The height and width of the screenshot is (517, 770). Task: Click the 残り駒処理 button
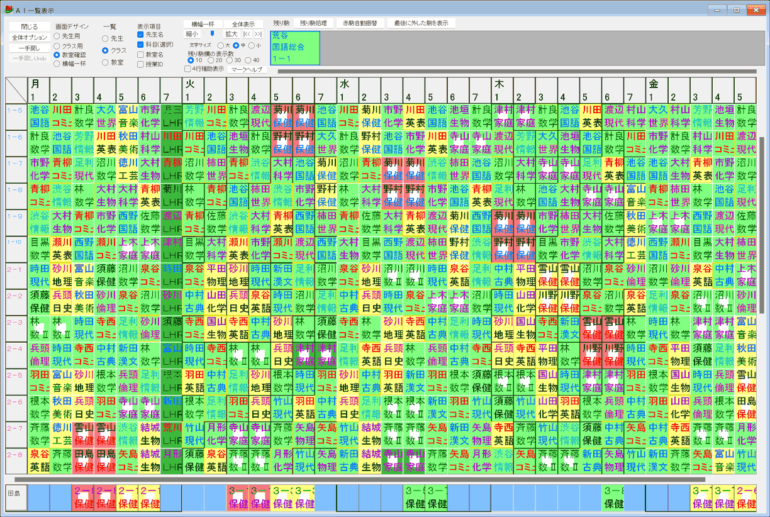[x=313, y=23]
